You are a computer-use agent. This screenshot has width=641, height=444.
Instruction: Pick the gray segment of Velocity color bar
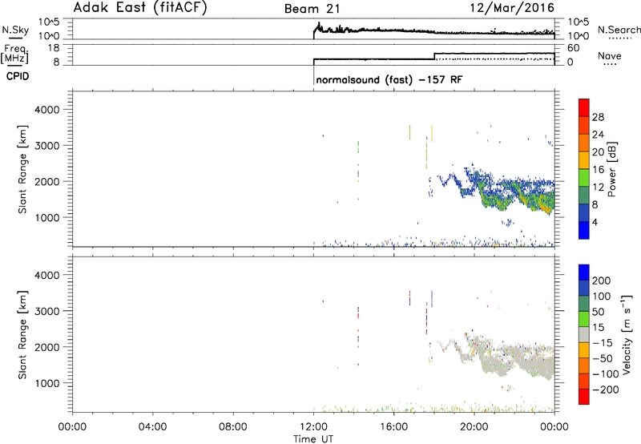tap(584, 334)
